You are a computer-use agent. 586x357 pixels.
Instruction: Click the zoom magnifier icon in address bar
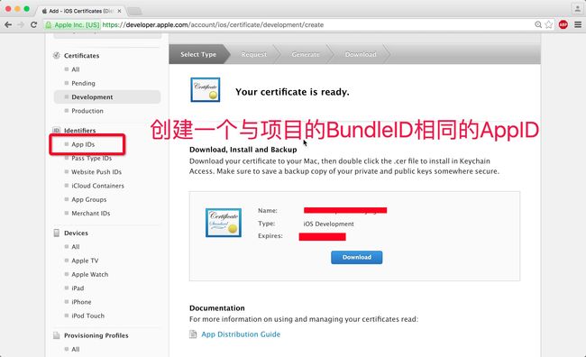pyautogui.click(x=538, y=24)
